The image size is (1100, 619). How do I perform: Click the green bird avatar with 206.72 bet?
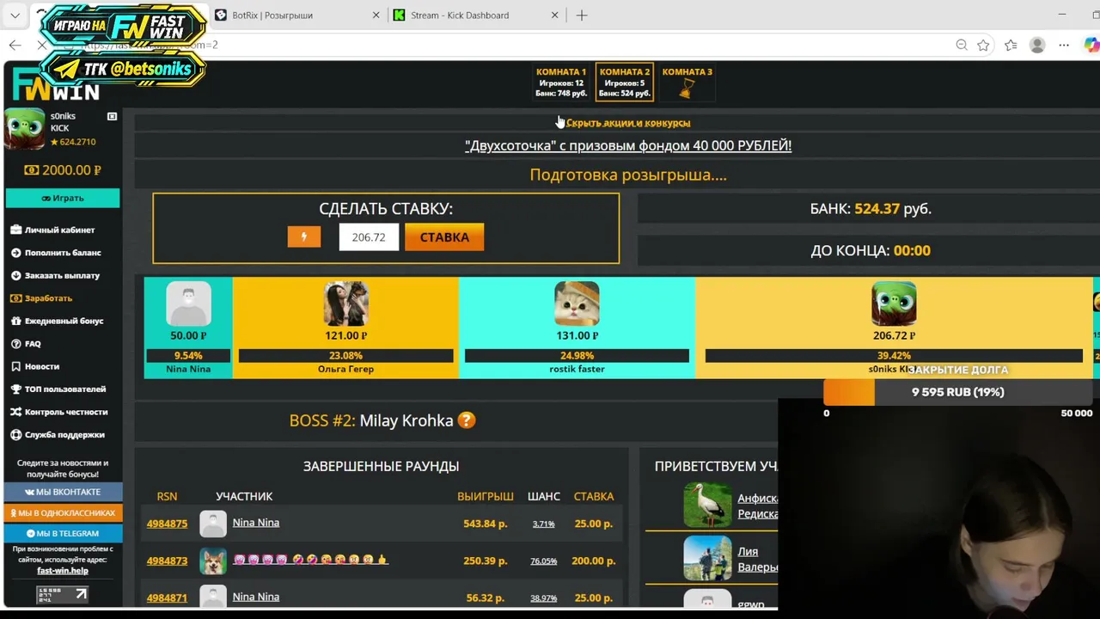[x=894, y=303]
